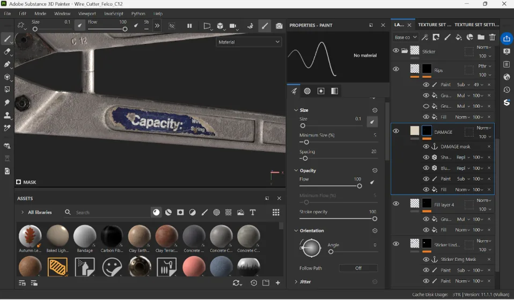The width and height of the screenshot is (514, 300).
Task: Open the Material viewport channel dropdown
Action: (x=249, y=42)
